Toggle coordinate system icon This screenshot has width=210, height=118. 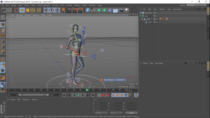pyautogui.click(x=63, y=10)
